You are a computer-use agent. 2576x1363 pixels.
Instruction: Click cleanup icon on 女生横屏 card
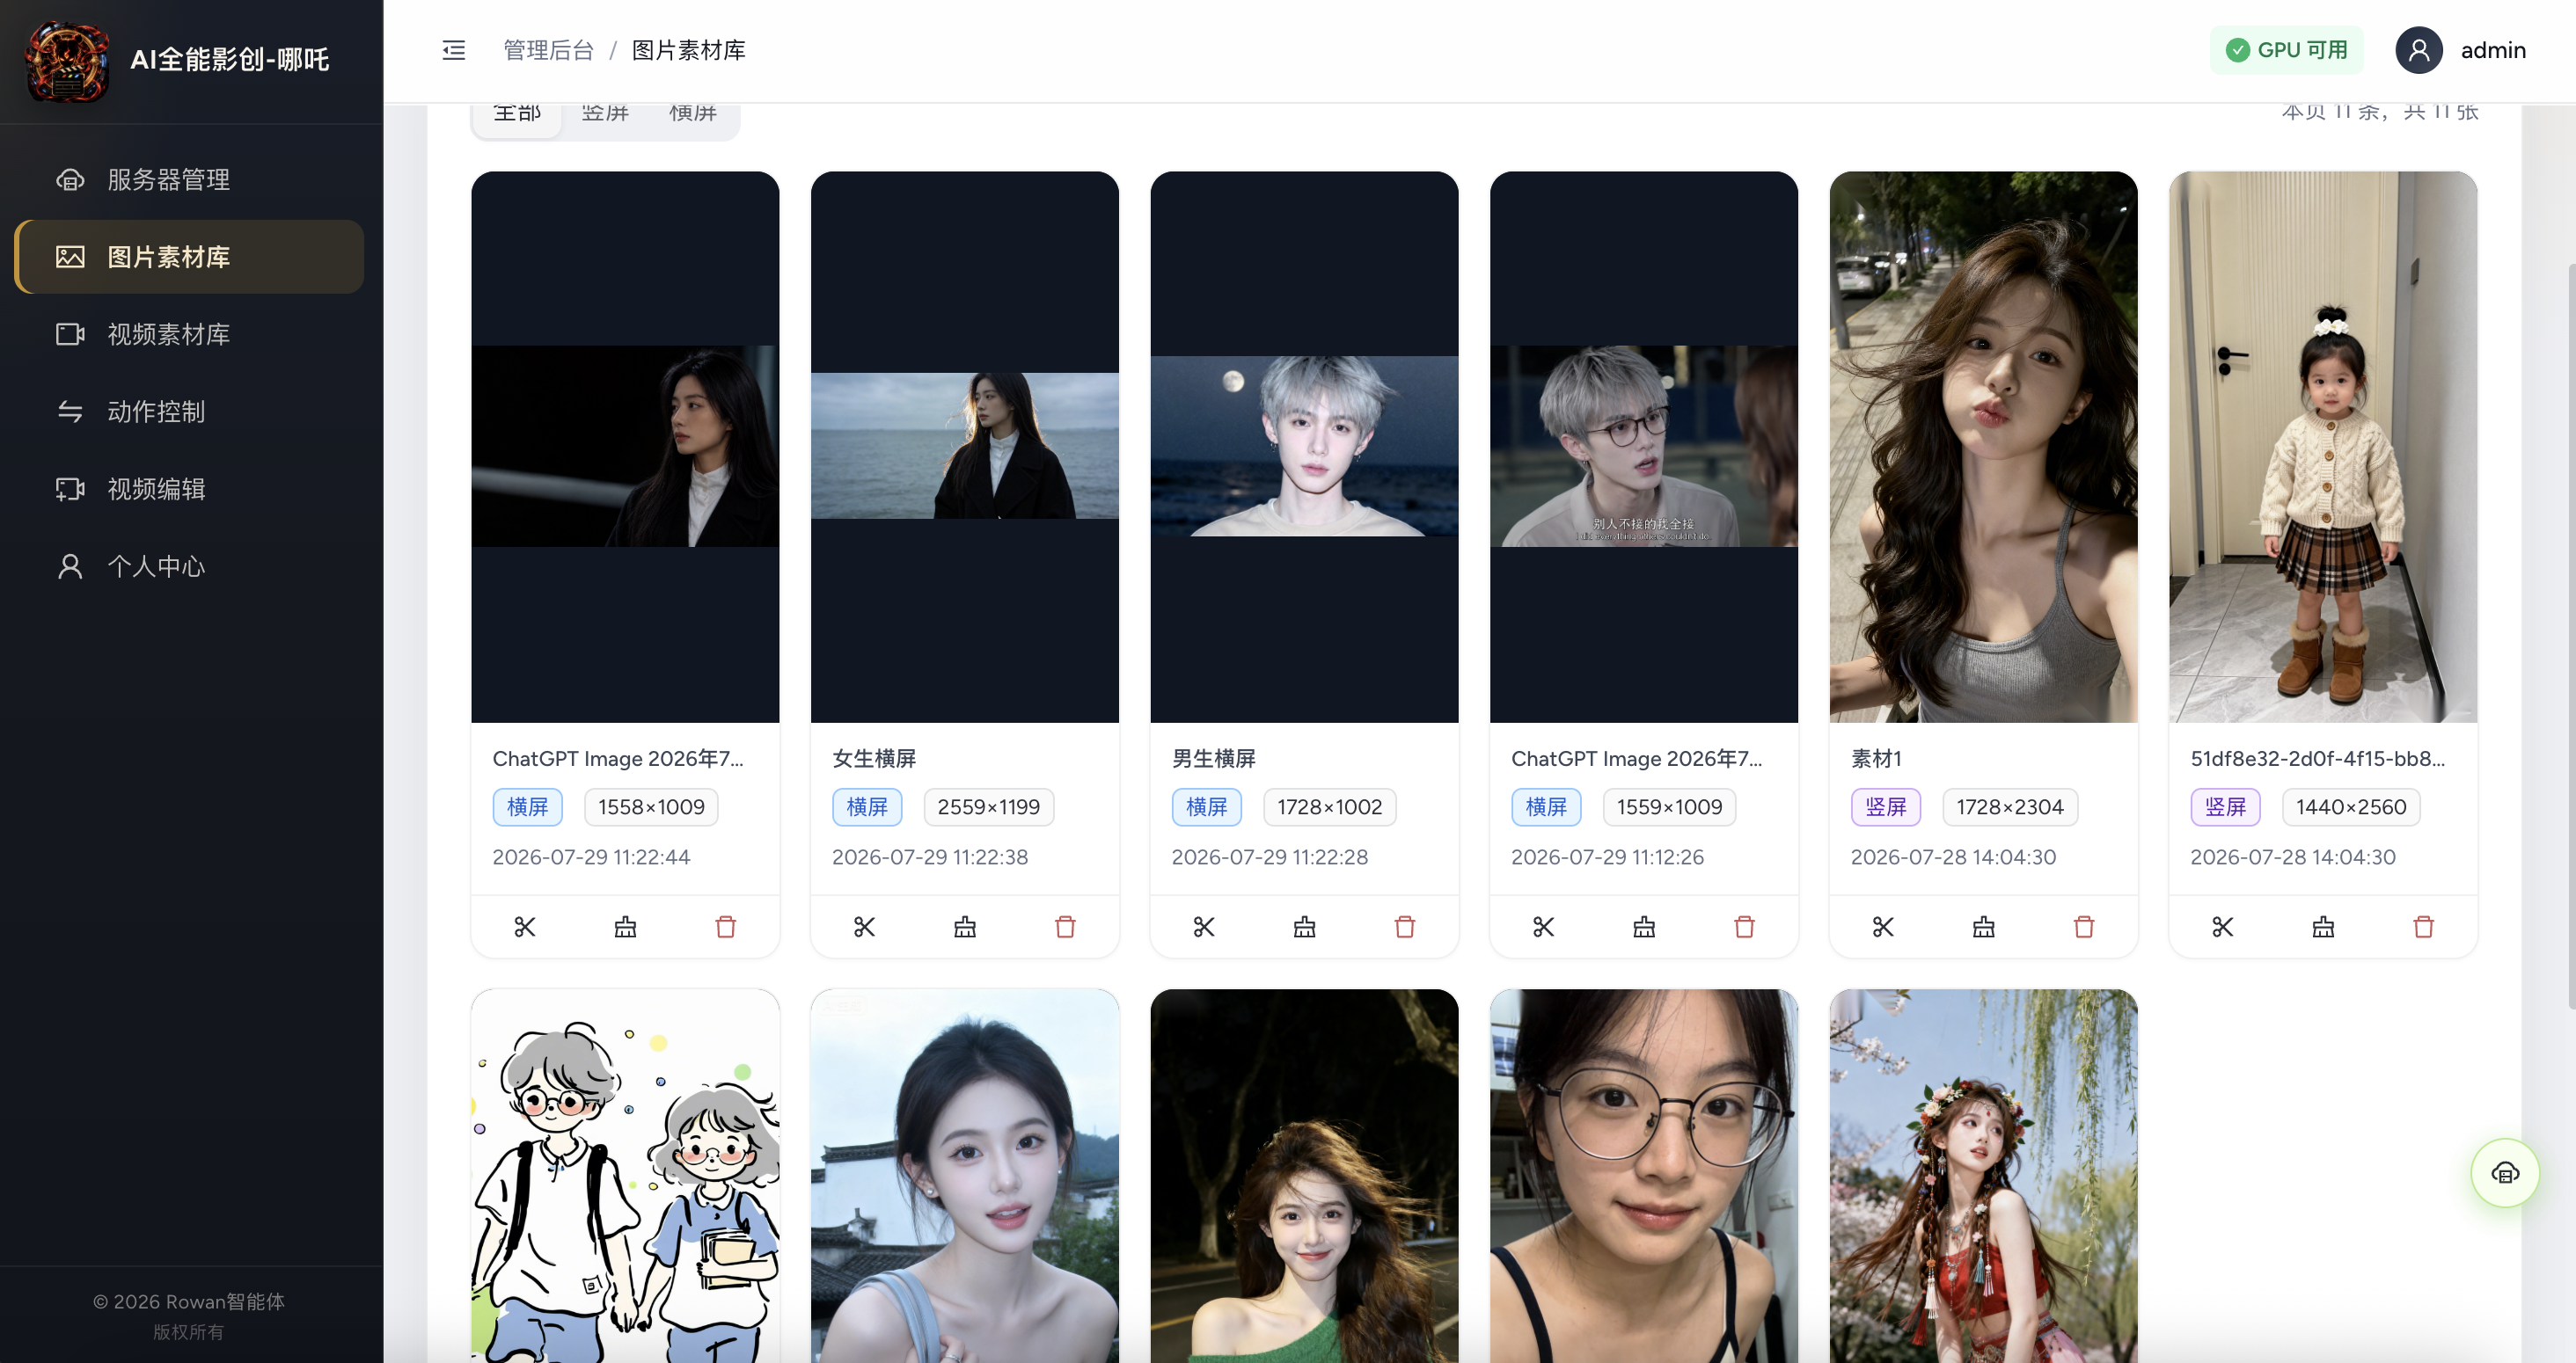coord(965,928)
